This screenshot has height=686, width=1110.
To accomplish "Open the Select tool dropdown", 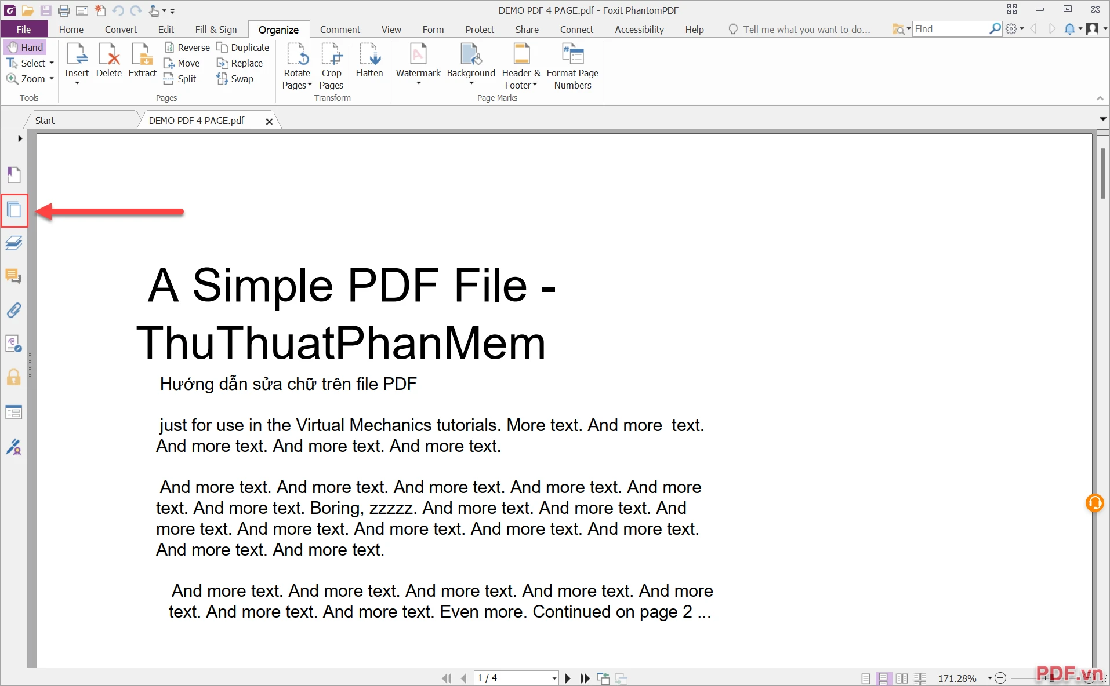I will tap(52, 63).
